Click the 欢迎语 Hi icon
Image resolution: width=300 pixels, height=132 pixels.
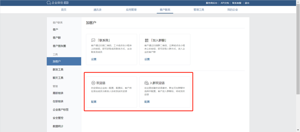[x=93, y=83]
